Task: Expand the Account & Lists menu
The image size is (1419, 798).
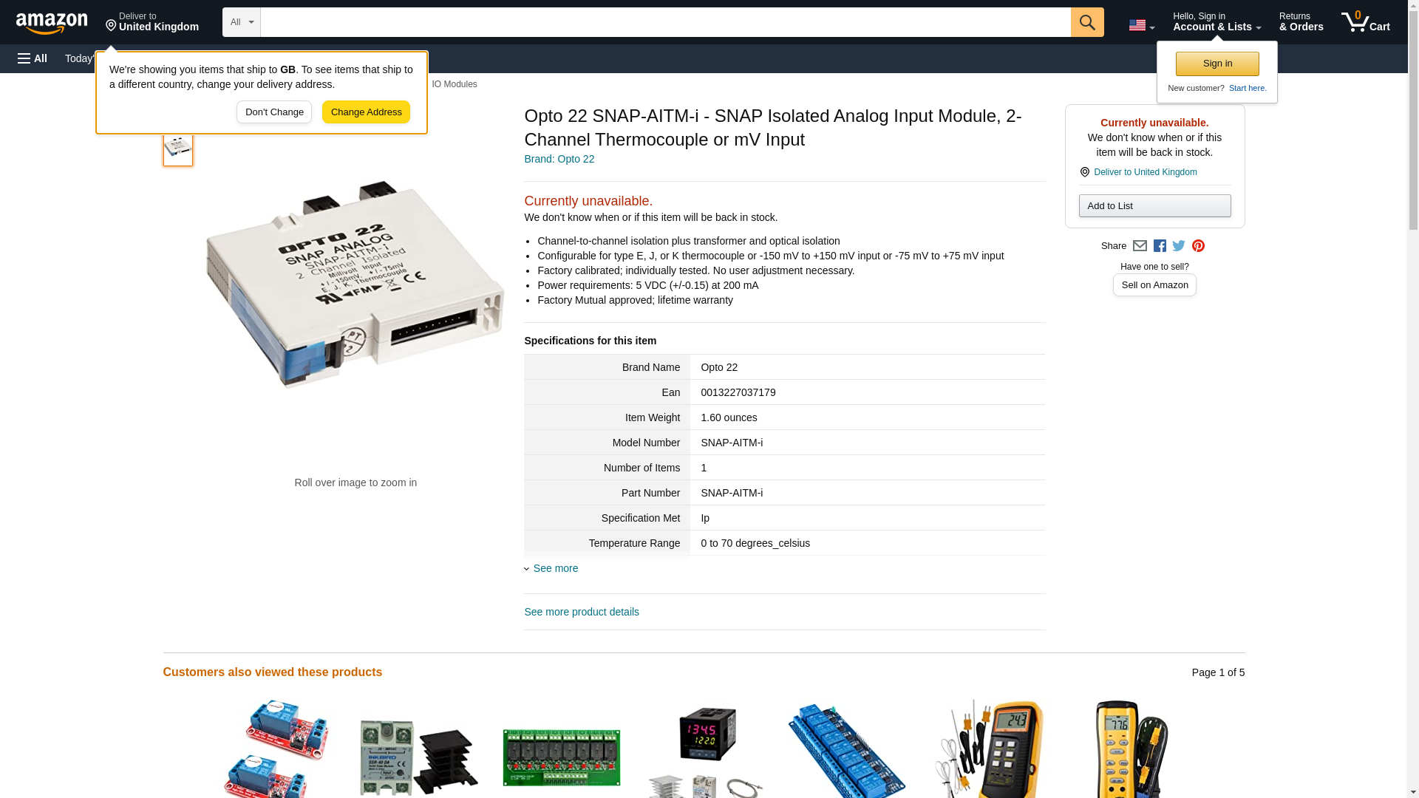Action: click(1216, 22)
